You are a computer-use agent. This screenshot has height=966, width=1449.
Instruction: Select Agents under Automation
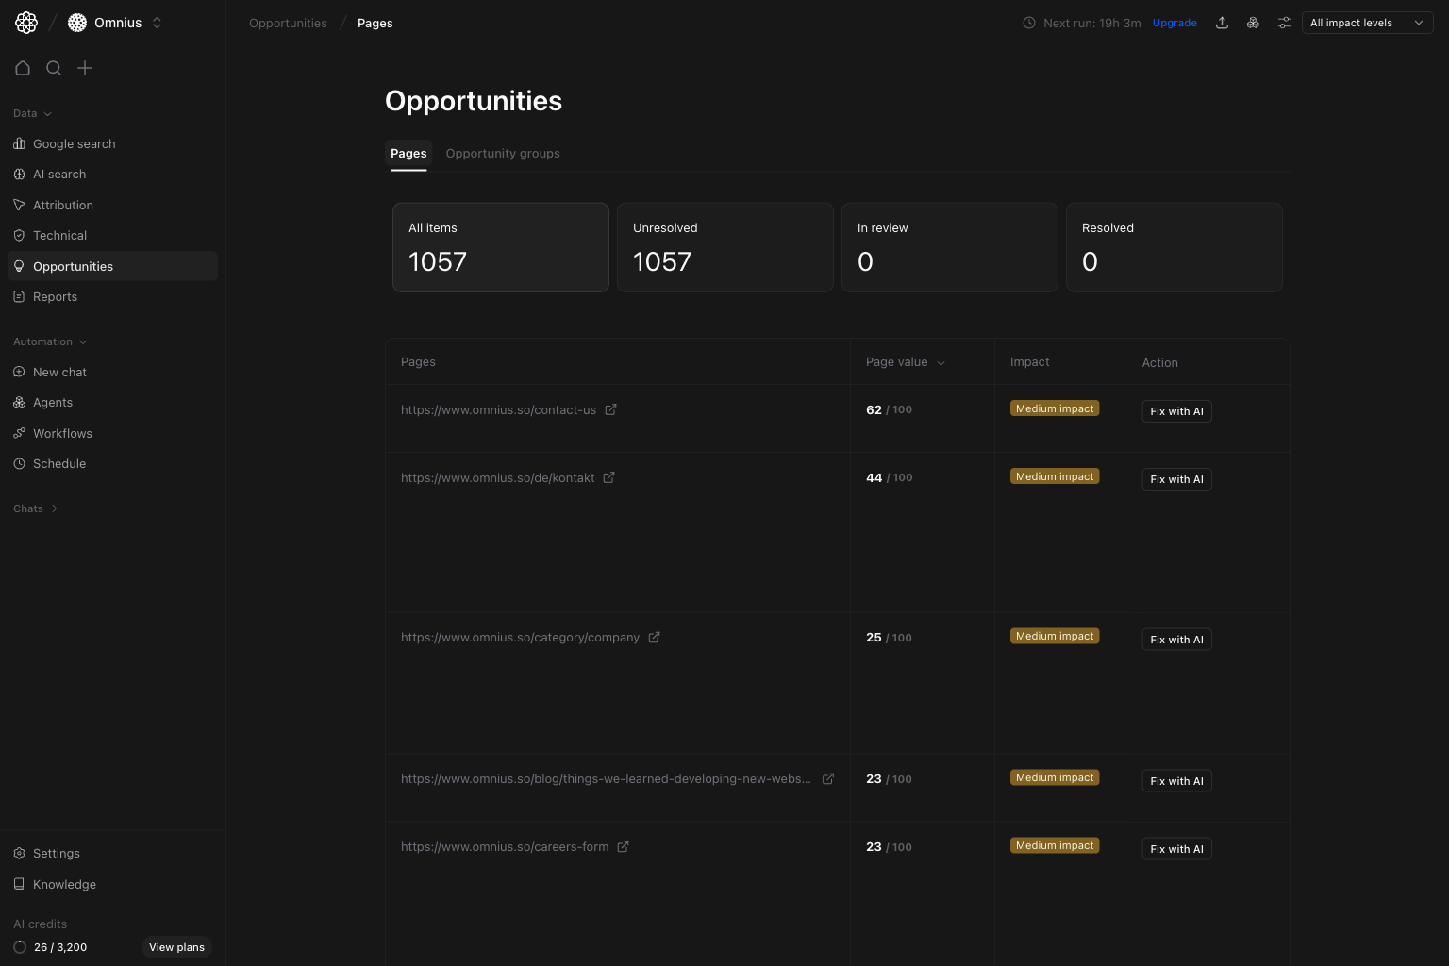tap(52, 402)
